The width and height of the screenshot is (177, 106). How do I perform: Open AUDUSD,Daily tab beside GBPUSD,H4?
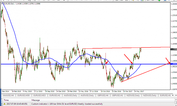[87, 96]
